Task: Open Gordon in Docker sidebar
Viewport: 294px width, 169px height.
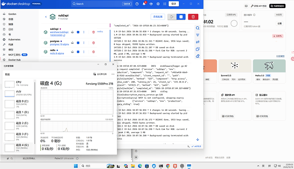Action: (12, 14)
